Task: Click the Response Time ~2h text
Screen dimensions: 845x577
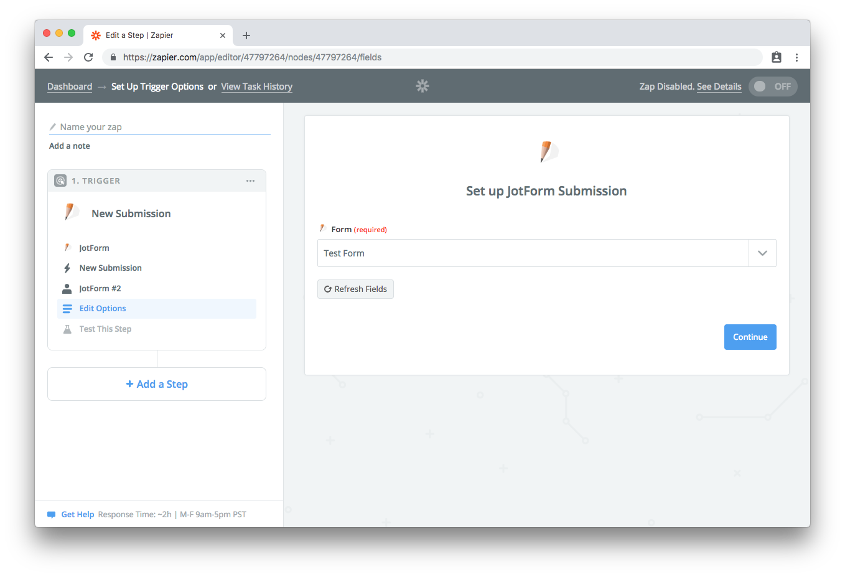Action: 134,515
